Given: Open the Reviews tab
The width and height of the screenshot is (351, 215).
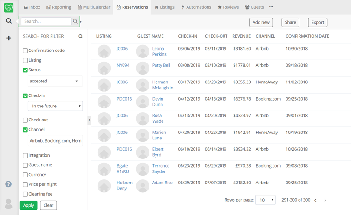Looking at the screenshot, I should (x=228, y=7).
